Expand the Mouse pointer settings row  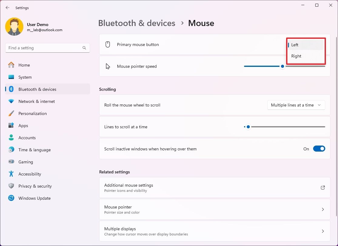(323, 209)
